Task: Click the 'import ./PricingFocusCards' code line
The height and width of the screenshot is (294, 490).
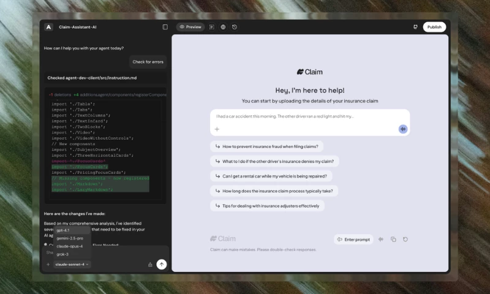Action: coord(88,173)
